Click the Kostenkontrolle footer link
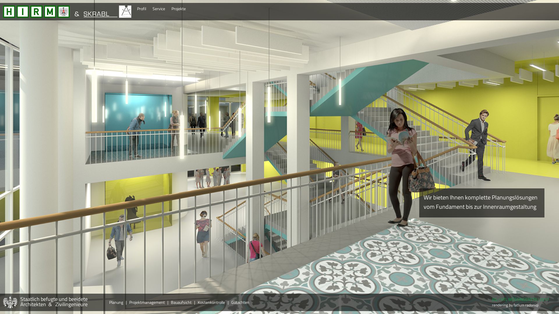 (211, 302)
